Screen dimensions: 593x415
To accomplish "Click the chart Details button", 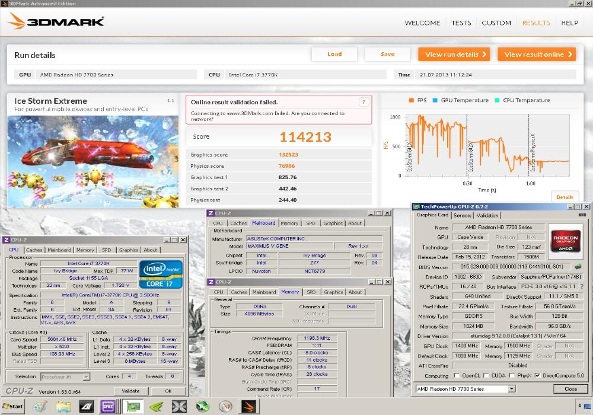I will tap(565, 197).
